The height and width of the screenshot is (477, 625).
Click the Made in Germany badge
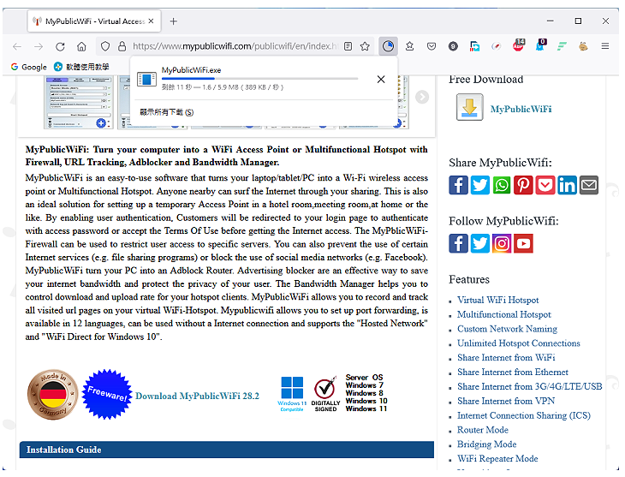click(52, 394)
